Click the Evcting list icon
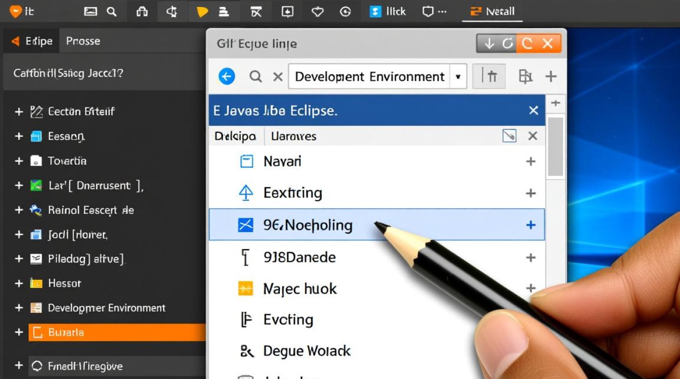This screenshot has width=680, height=379. point(246,319)
